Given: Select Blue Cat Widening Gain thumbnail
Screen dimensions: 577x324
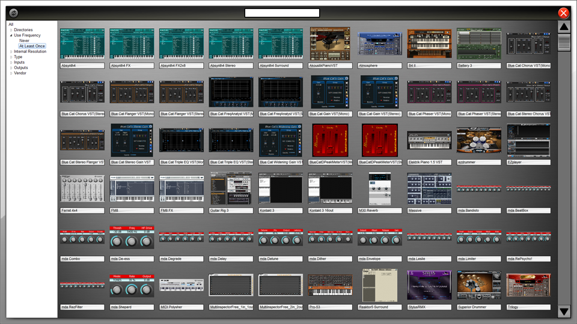Looking at the screenshot, I should (x=281, y=140).
